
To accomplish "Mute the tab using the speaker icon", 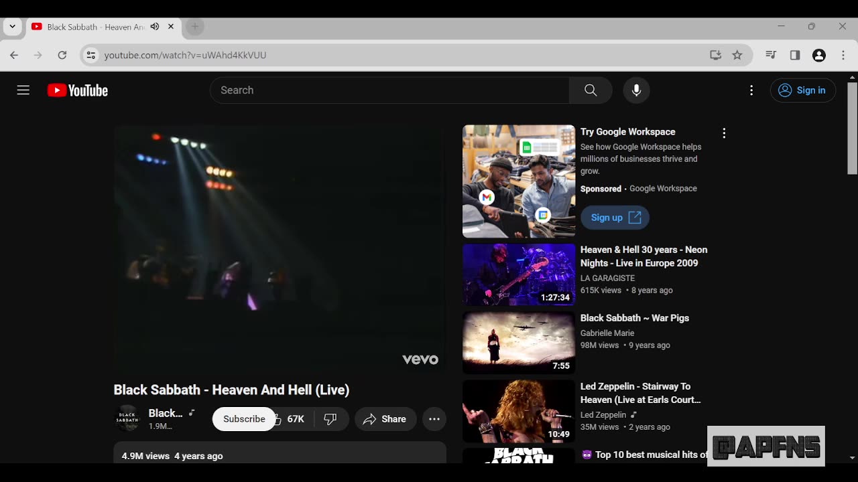I will click(x=155, y=27).
